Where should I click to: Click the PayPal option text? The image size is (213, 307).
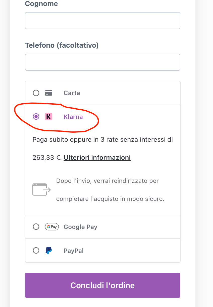coord(74,251)
